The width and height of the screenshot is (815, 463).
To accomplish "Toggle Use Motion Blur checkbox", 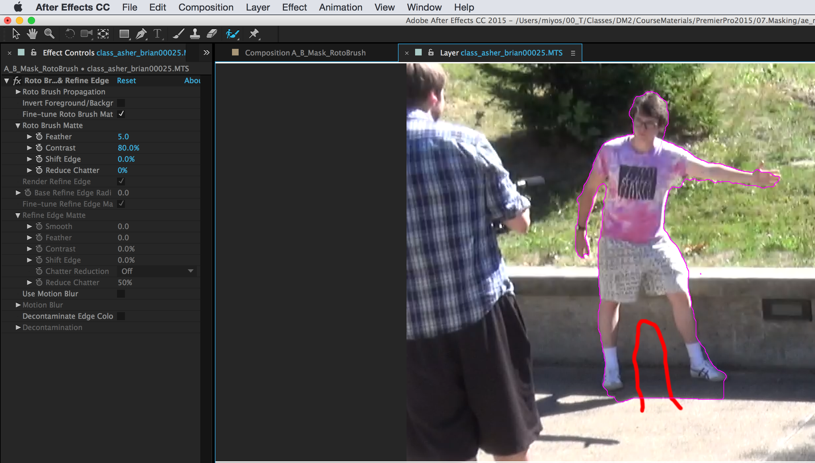I will (x=121, y=294).
